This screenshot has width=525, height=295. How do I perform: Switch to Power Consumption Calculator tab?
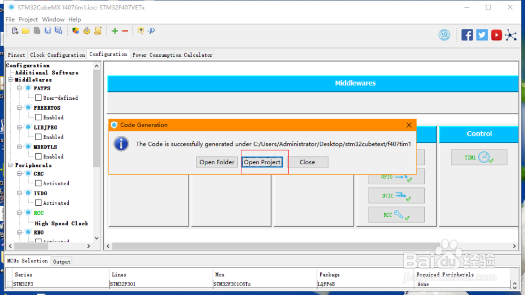[172, 55]
